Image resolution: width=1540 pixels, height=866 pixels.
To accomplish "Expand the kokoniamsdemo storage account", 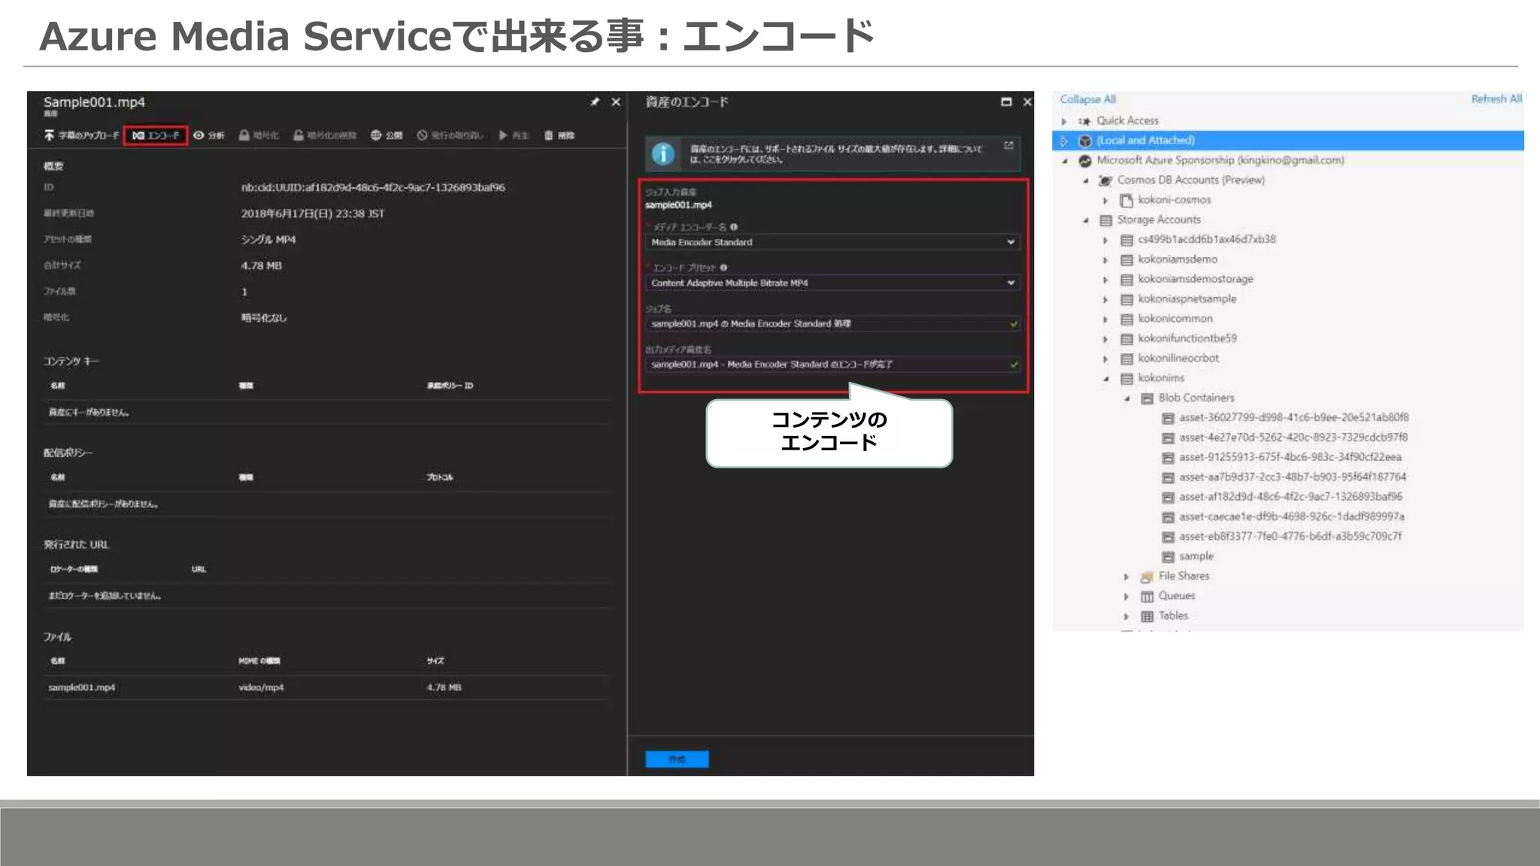I will [x=1105, y=260].
